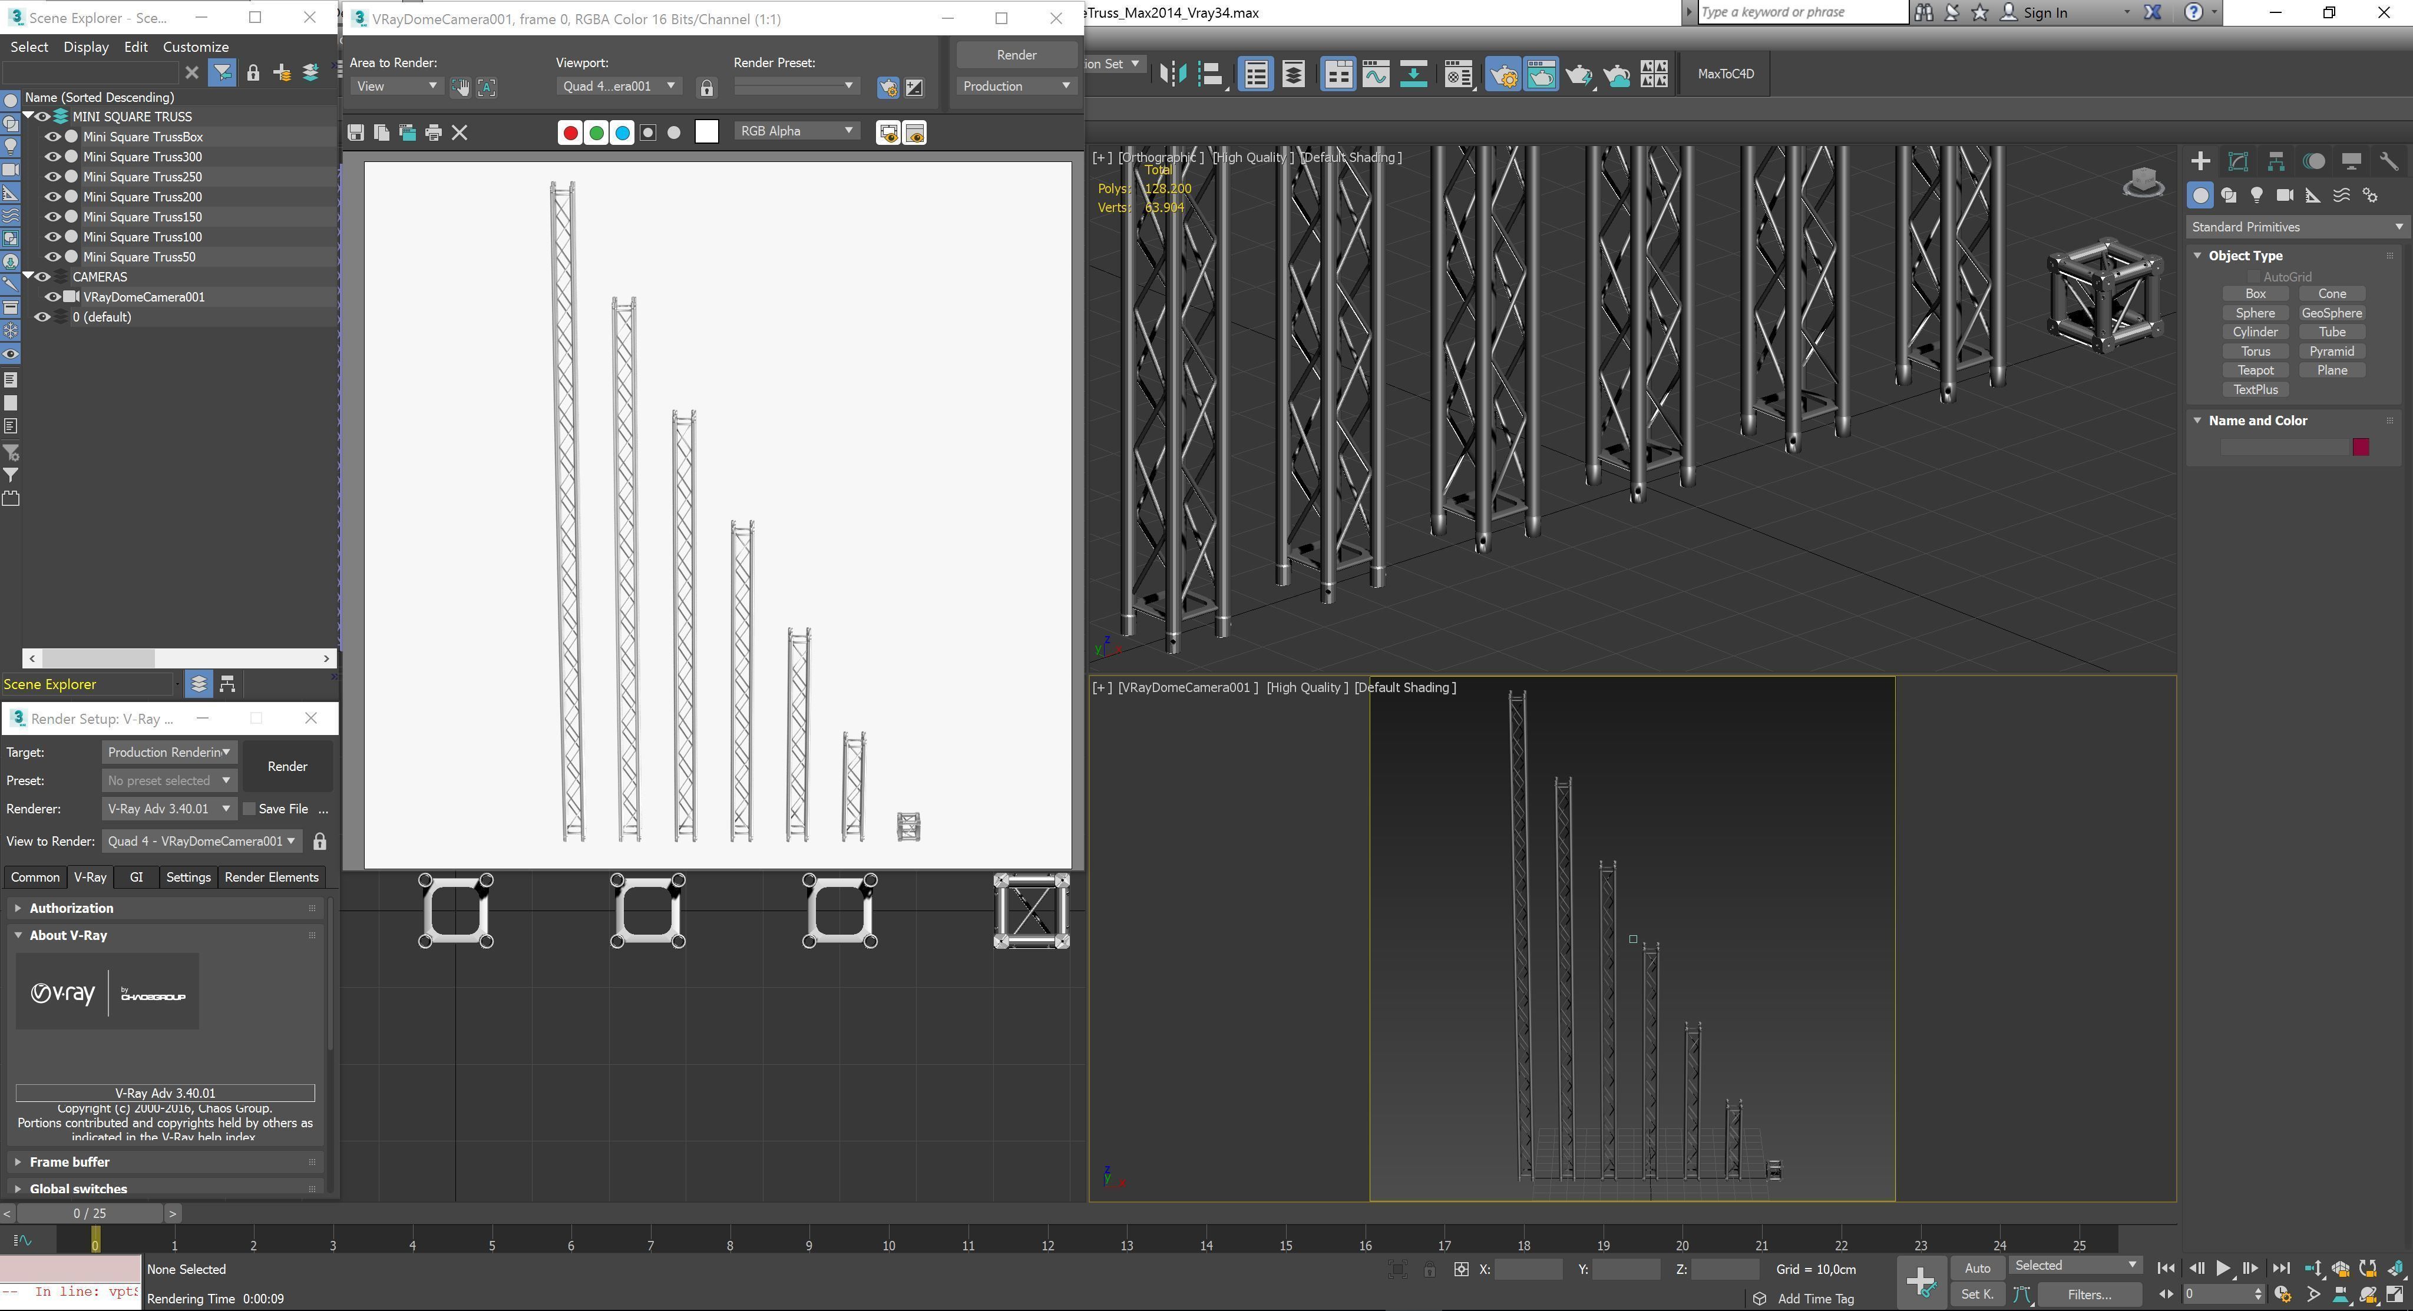2413x1311 pixels.
Task: Toggle monochrome display in frame window
Action: 673,132
